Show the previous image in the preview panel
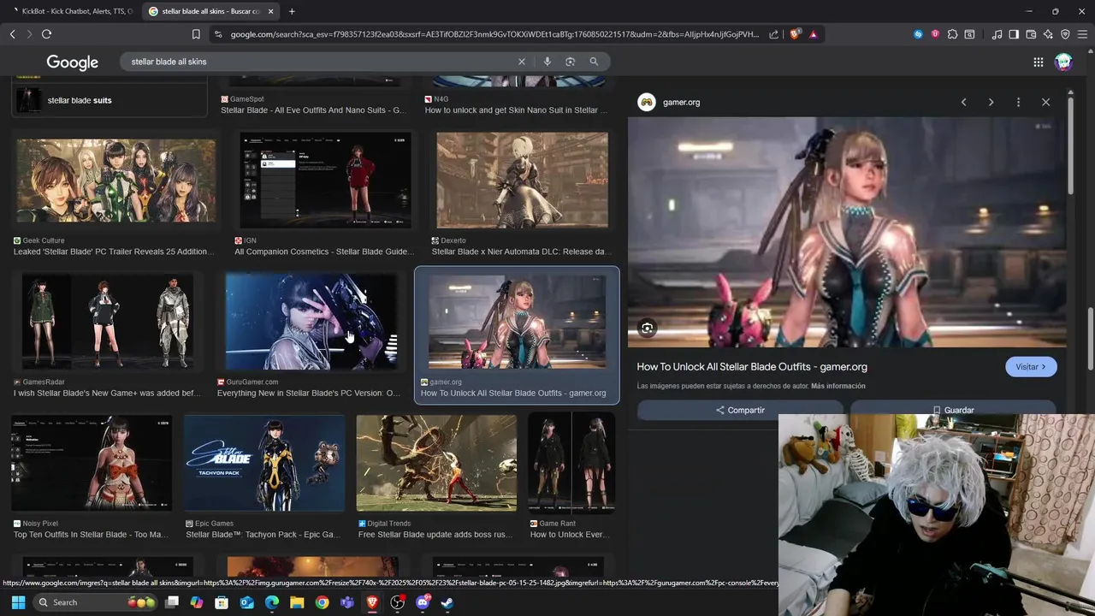This screenshot has height=616, width=1095. (x=963, y=102)
